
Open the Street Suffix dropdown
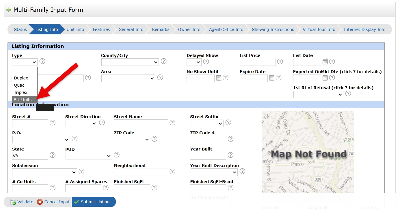tap(207, 124)
